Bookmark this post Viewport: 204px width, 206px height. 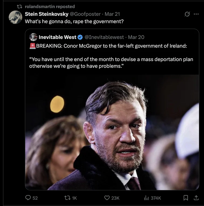coord(186,198)
